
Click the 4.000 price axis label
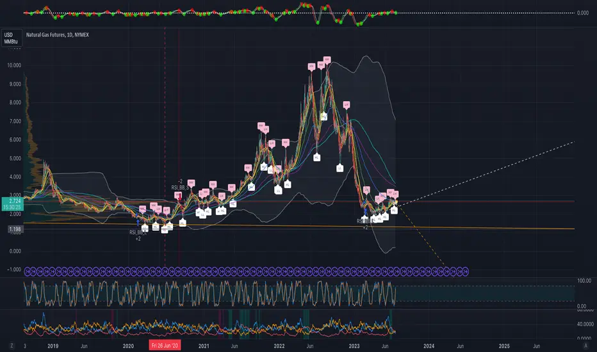[x=15, y=177]
